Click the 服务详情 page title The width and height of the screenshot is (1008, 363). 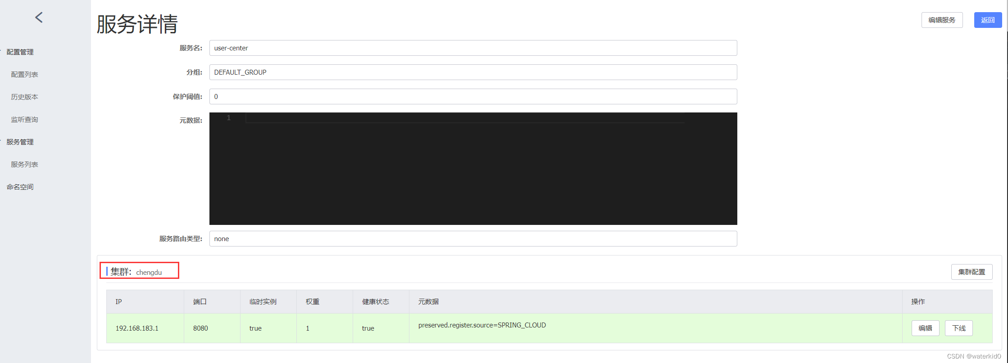point(137,24)
